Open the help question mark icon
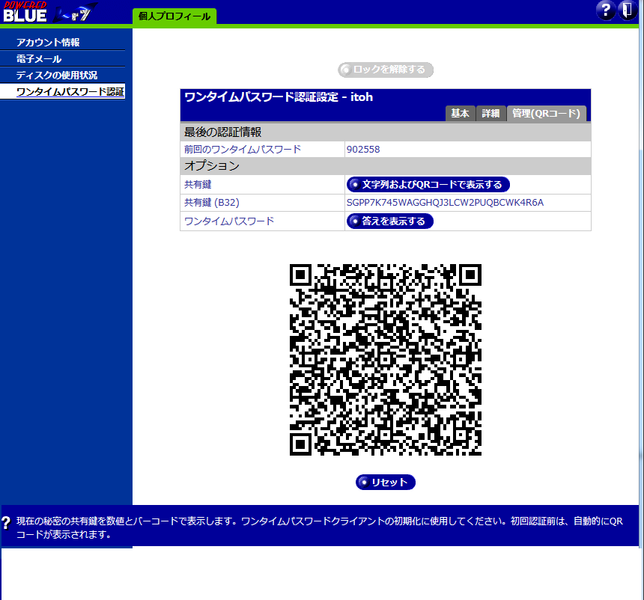 click(605, 10)
